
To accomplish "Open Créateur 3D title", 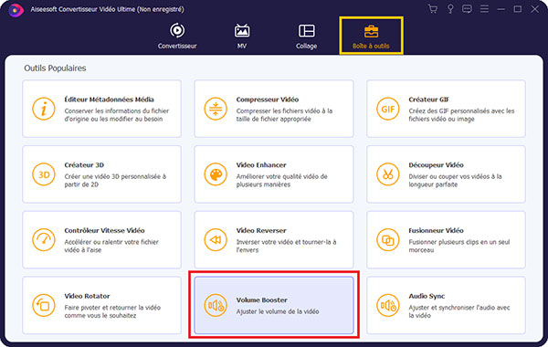I will pos(84,165).
